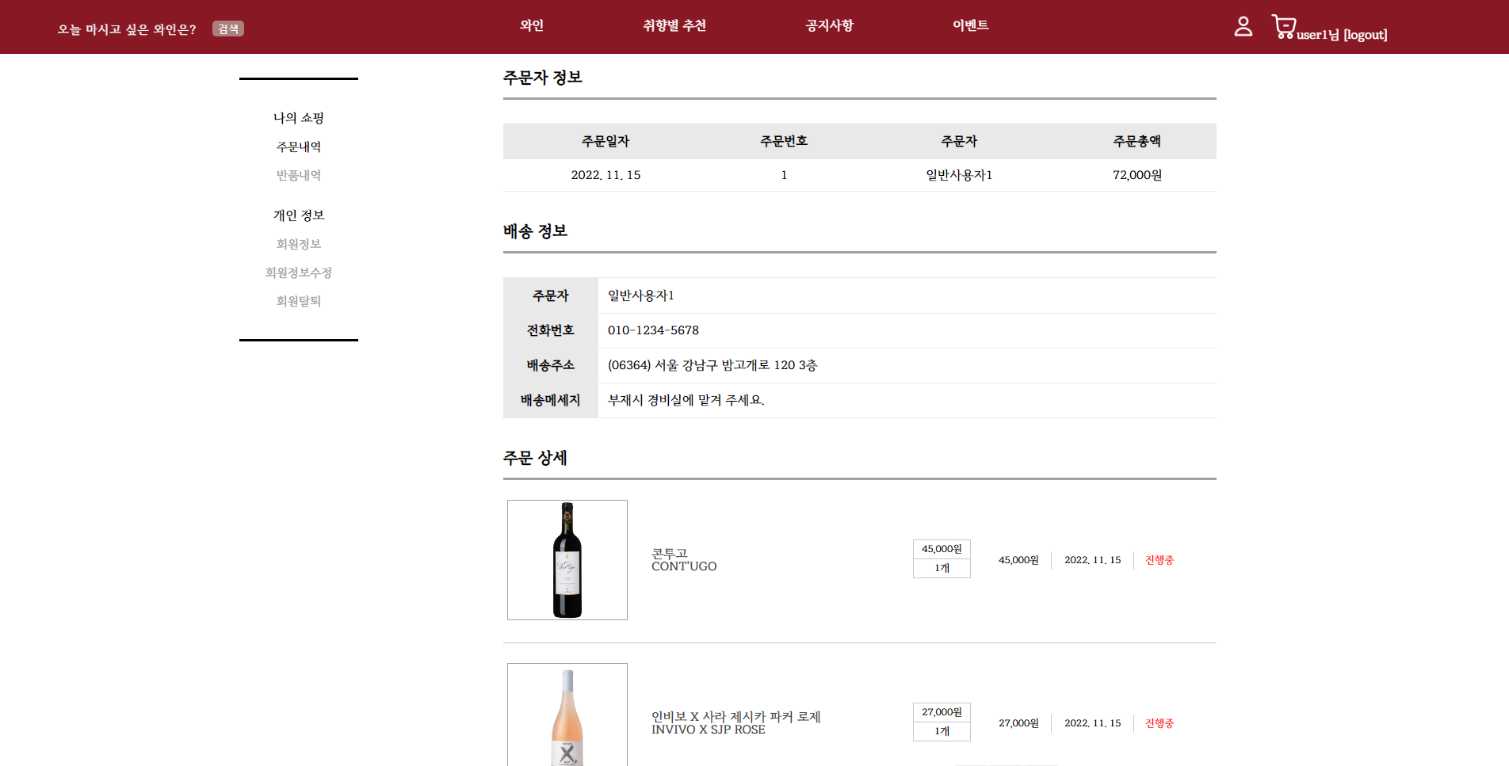This screenshot has height=766, width=1509.
Task: Open the user profile icon
Action: 1243,25
